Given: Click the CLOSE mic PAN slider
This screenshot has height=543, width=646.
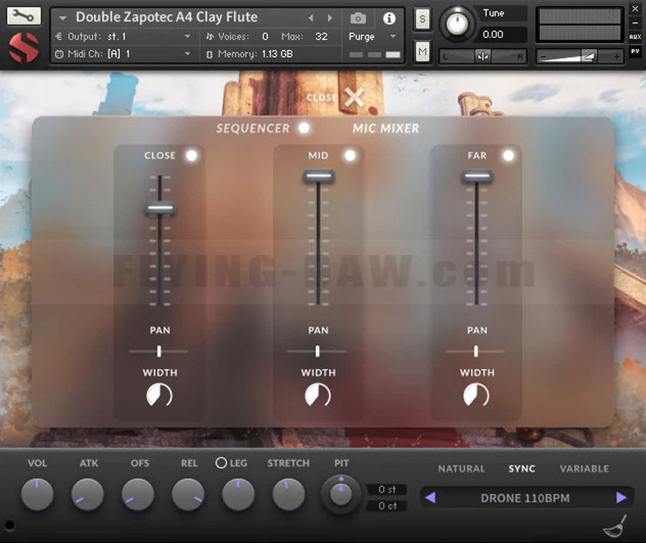Looking at the screenshot, I should pyautogui.click(x=158, y=352).
